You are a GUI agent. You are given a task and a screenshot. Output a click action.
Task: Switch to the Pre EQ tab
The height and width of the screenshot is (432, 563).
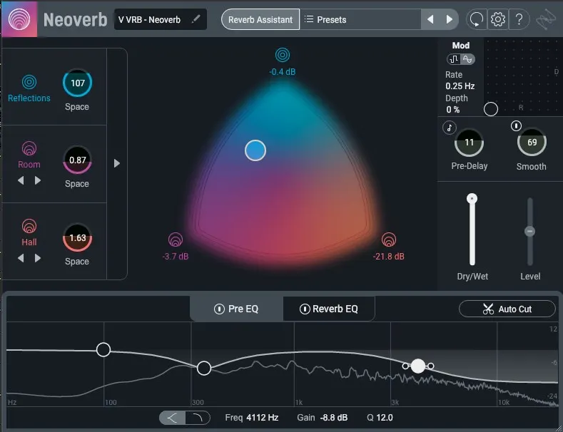click(236, 309)
